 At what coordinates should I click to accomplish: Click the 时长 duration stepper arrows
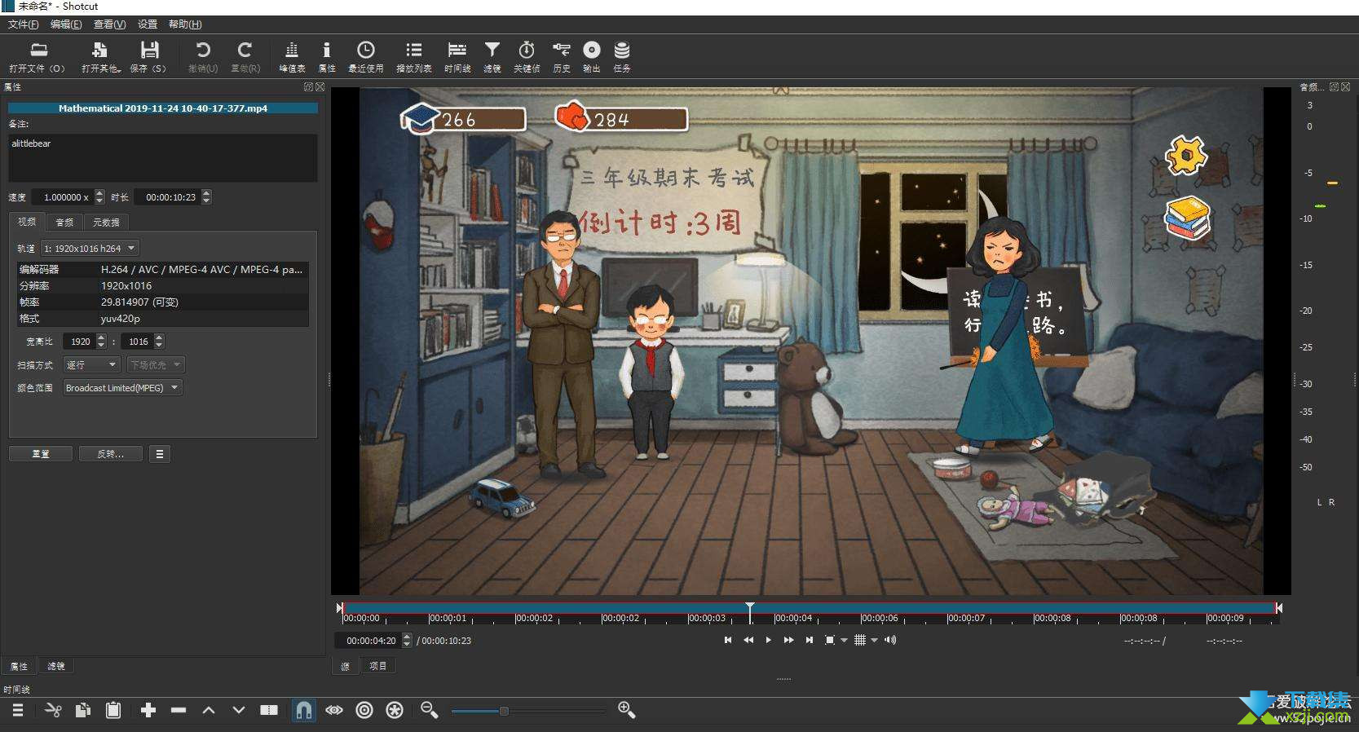pyautogui.click(x=206, y=196)
